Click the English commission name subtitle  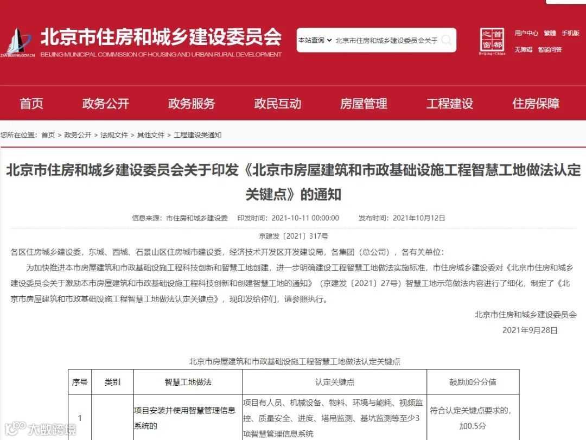click(x=161, y=55)
